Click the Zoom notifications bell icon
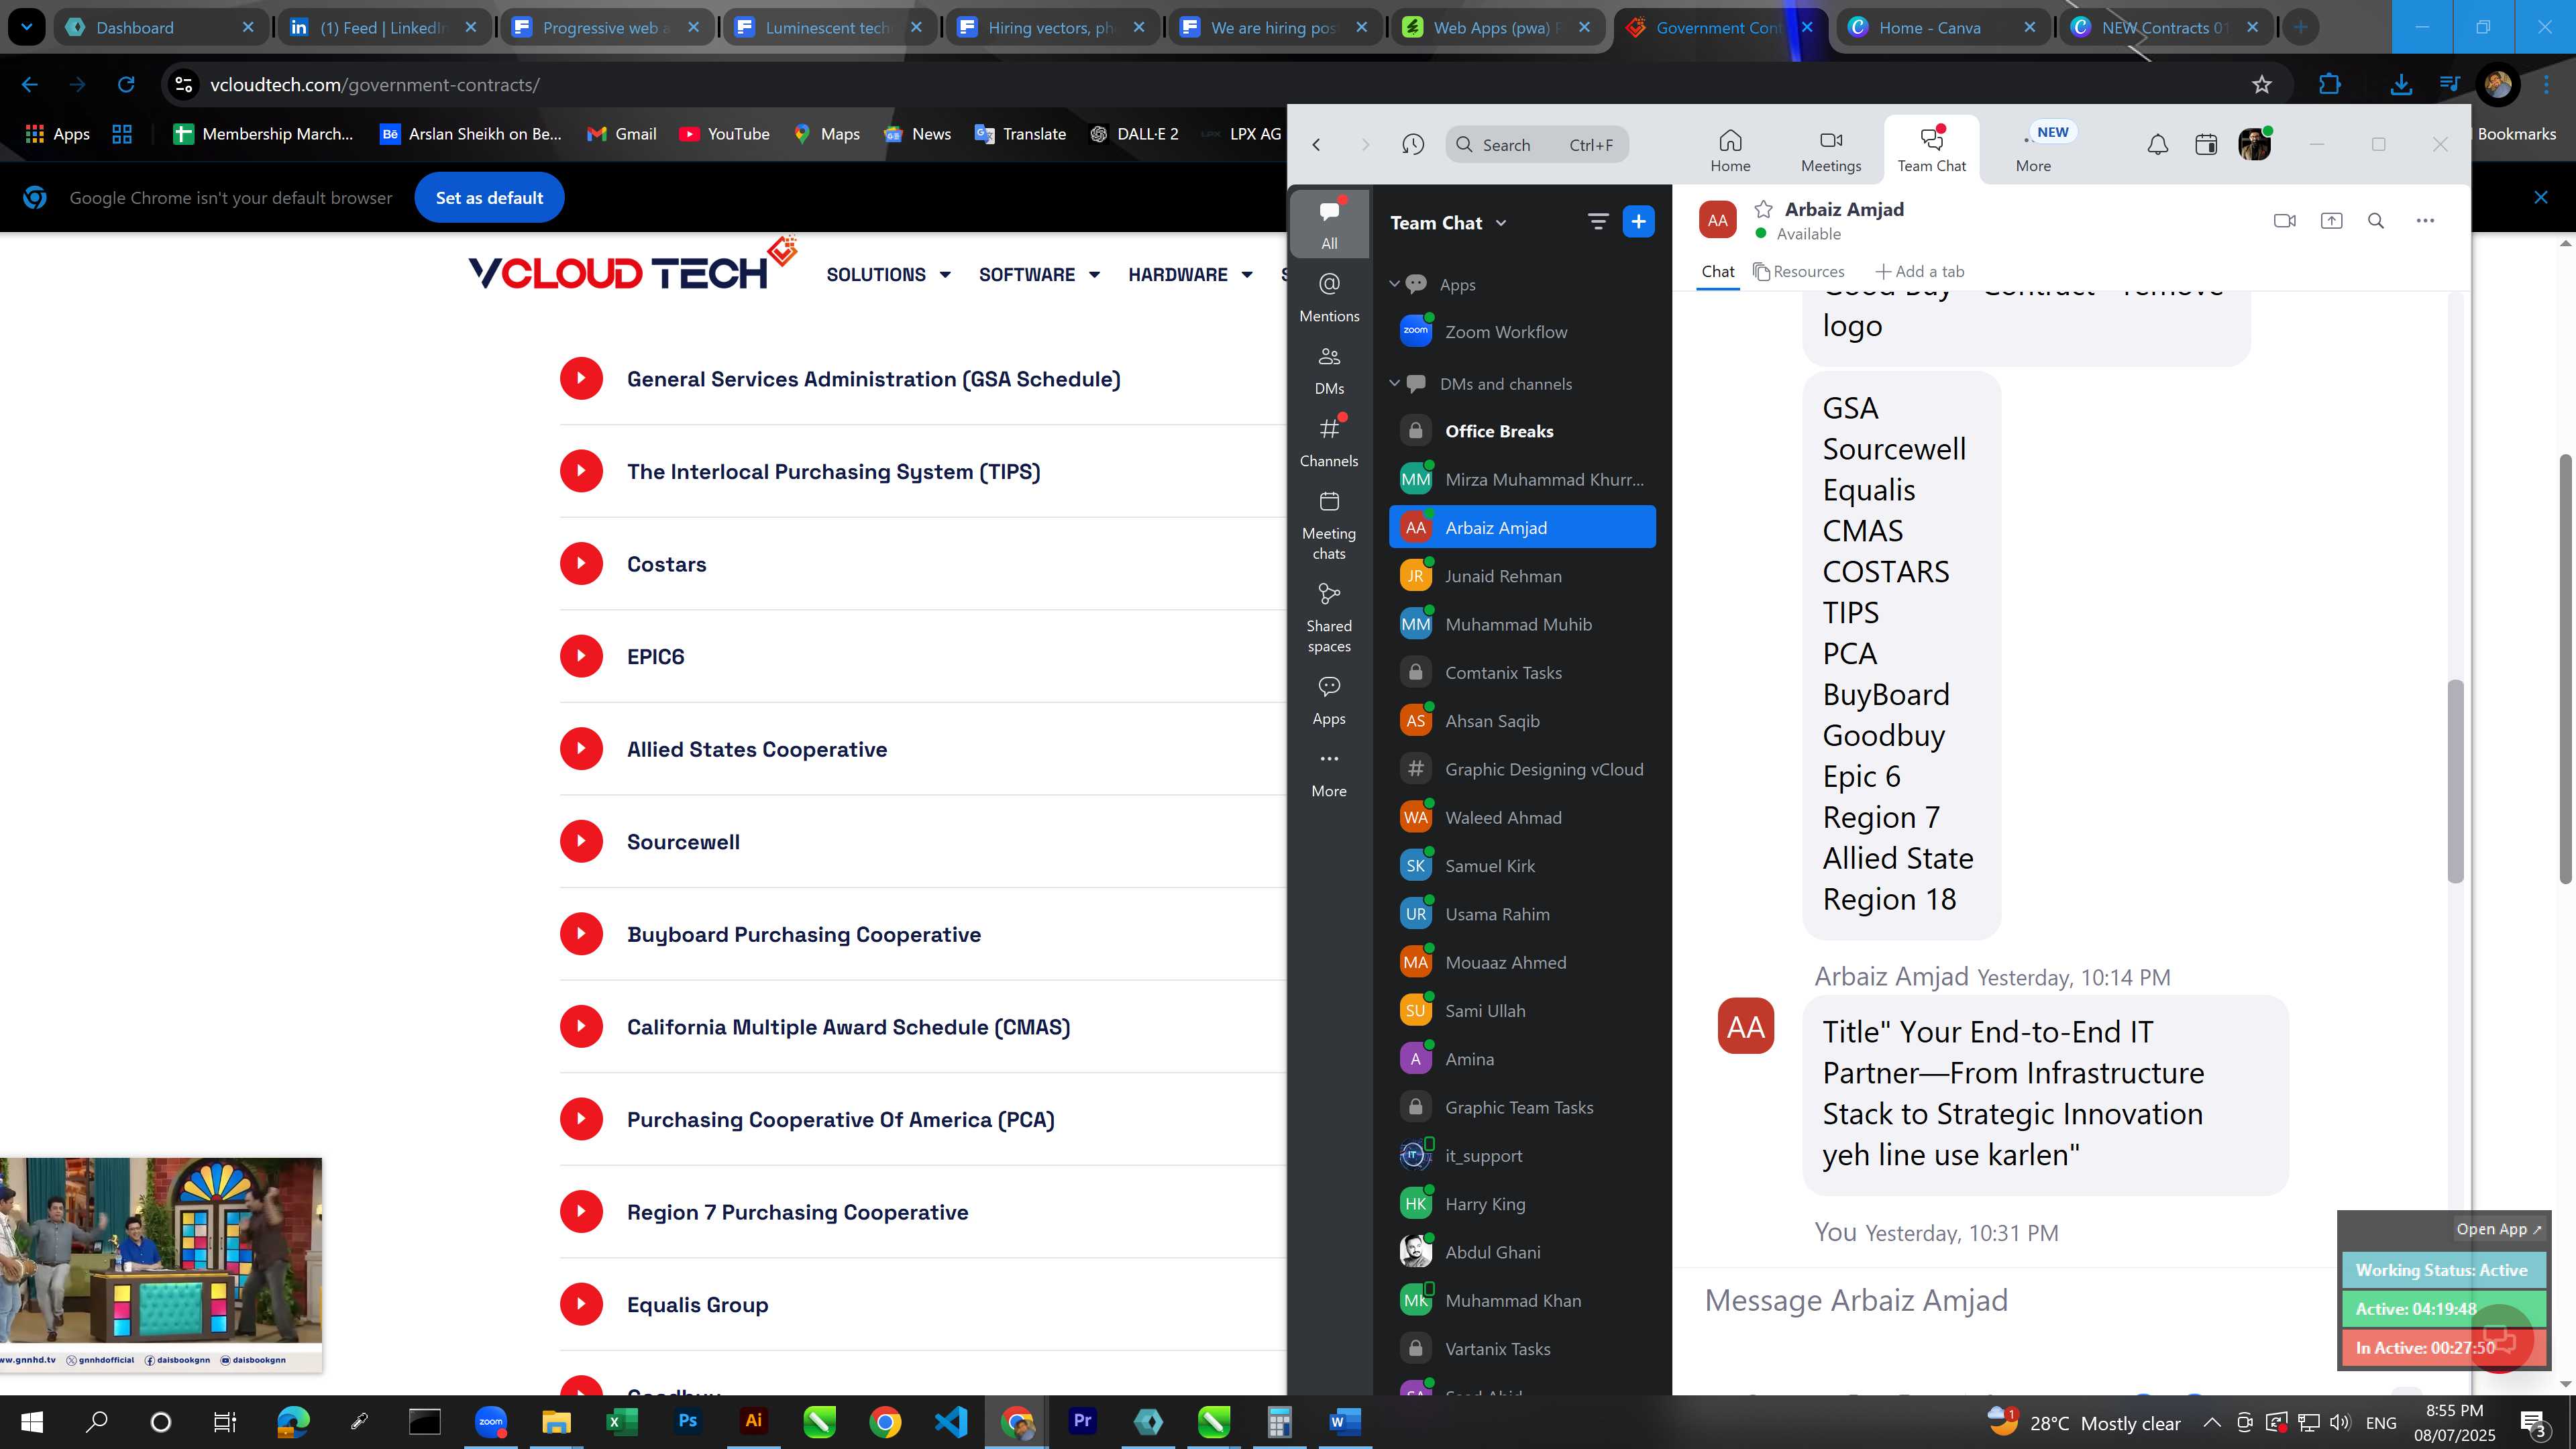The width and height of the screenshot is (2576, 1449). click(2158, 145)
